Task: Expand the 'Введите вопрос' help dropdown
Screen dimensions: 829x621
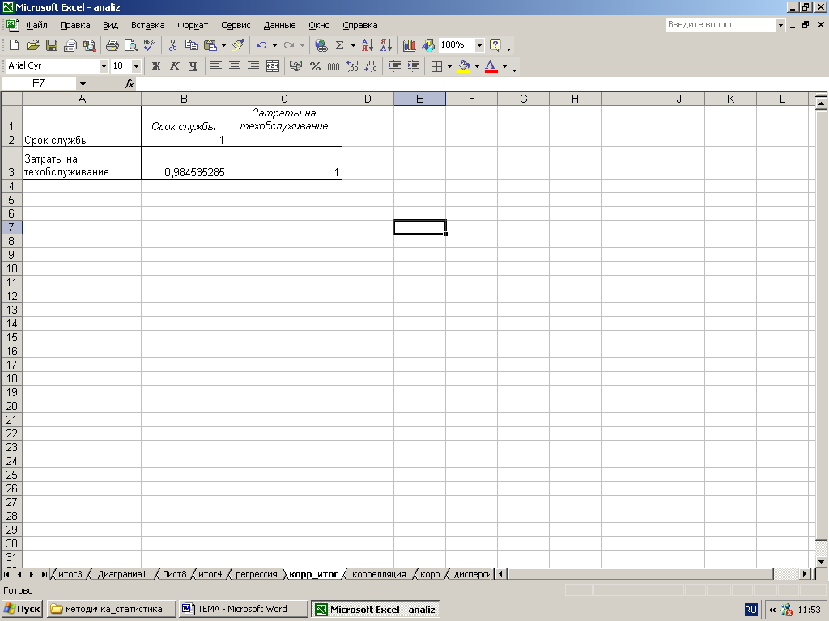Action: click(x=780, y=25)
